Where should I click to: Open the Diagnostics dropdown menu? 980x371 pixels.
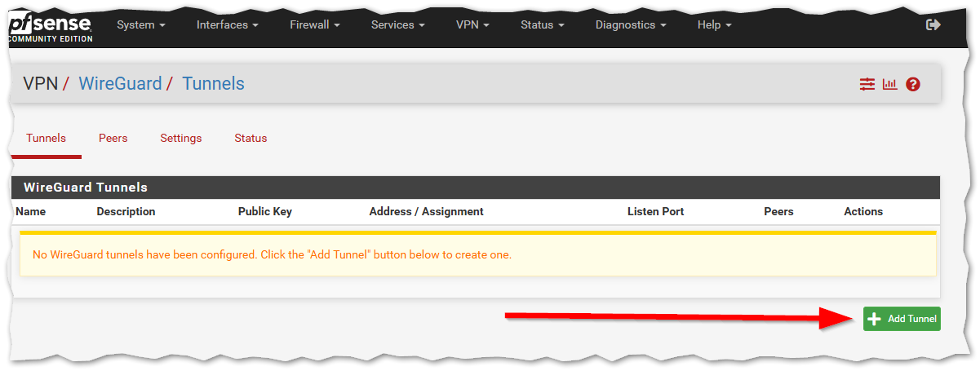click(x=631, y=25)
